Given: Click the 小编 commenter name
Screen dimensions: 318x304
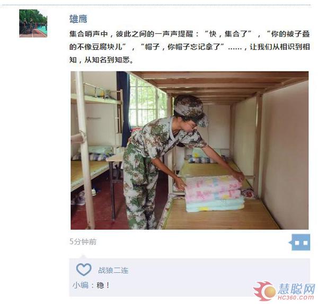Looking at the screenshot, I should [81, 285].
